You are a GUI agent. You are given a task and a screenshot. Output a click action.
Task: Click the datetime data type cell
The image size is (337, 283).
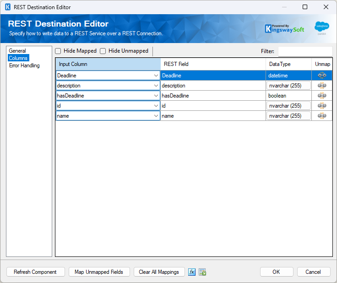(x=288, y=76)
